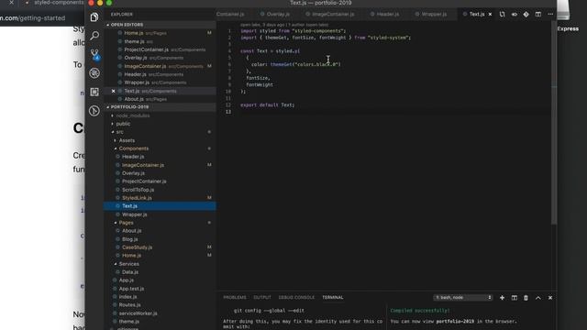Open Home.js in the Open Editors list

click(x=161, y=33)
